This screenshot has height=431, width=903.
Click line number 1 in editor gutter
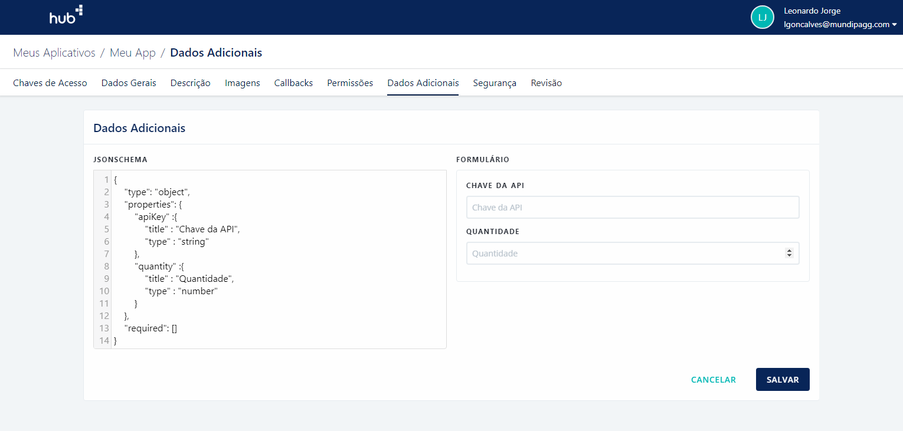(106, 180)
